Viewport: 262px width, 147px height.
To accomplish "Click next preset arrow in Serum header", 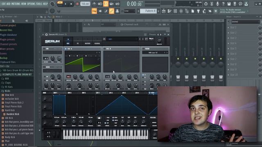I will click(143, 39).
